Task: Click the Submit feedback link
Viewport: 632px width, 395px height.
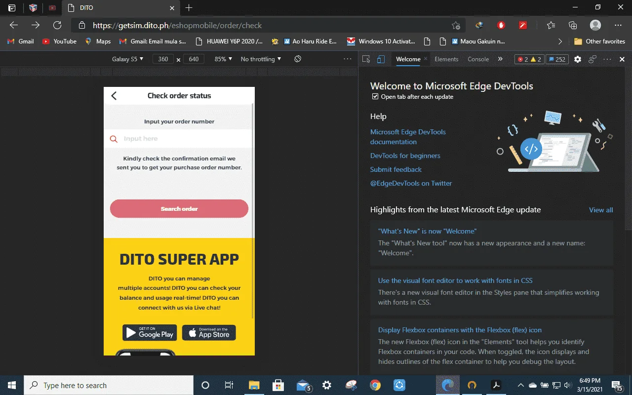Action: pyautogui.click(x=396, y=169)
